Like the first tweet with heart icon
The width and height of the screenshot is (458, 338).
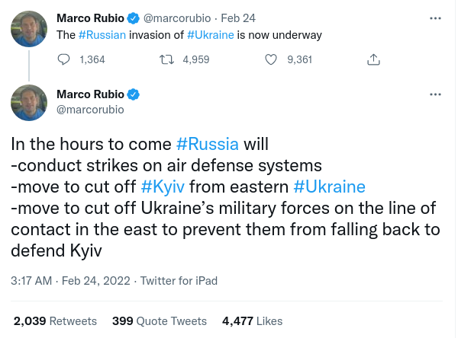[x=270, y=59]
